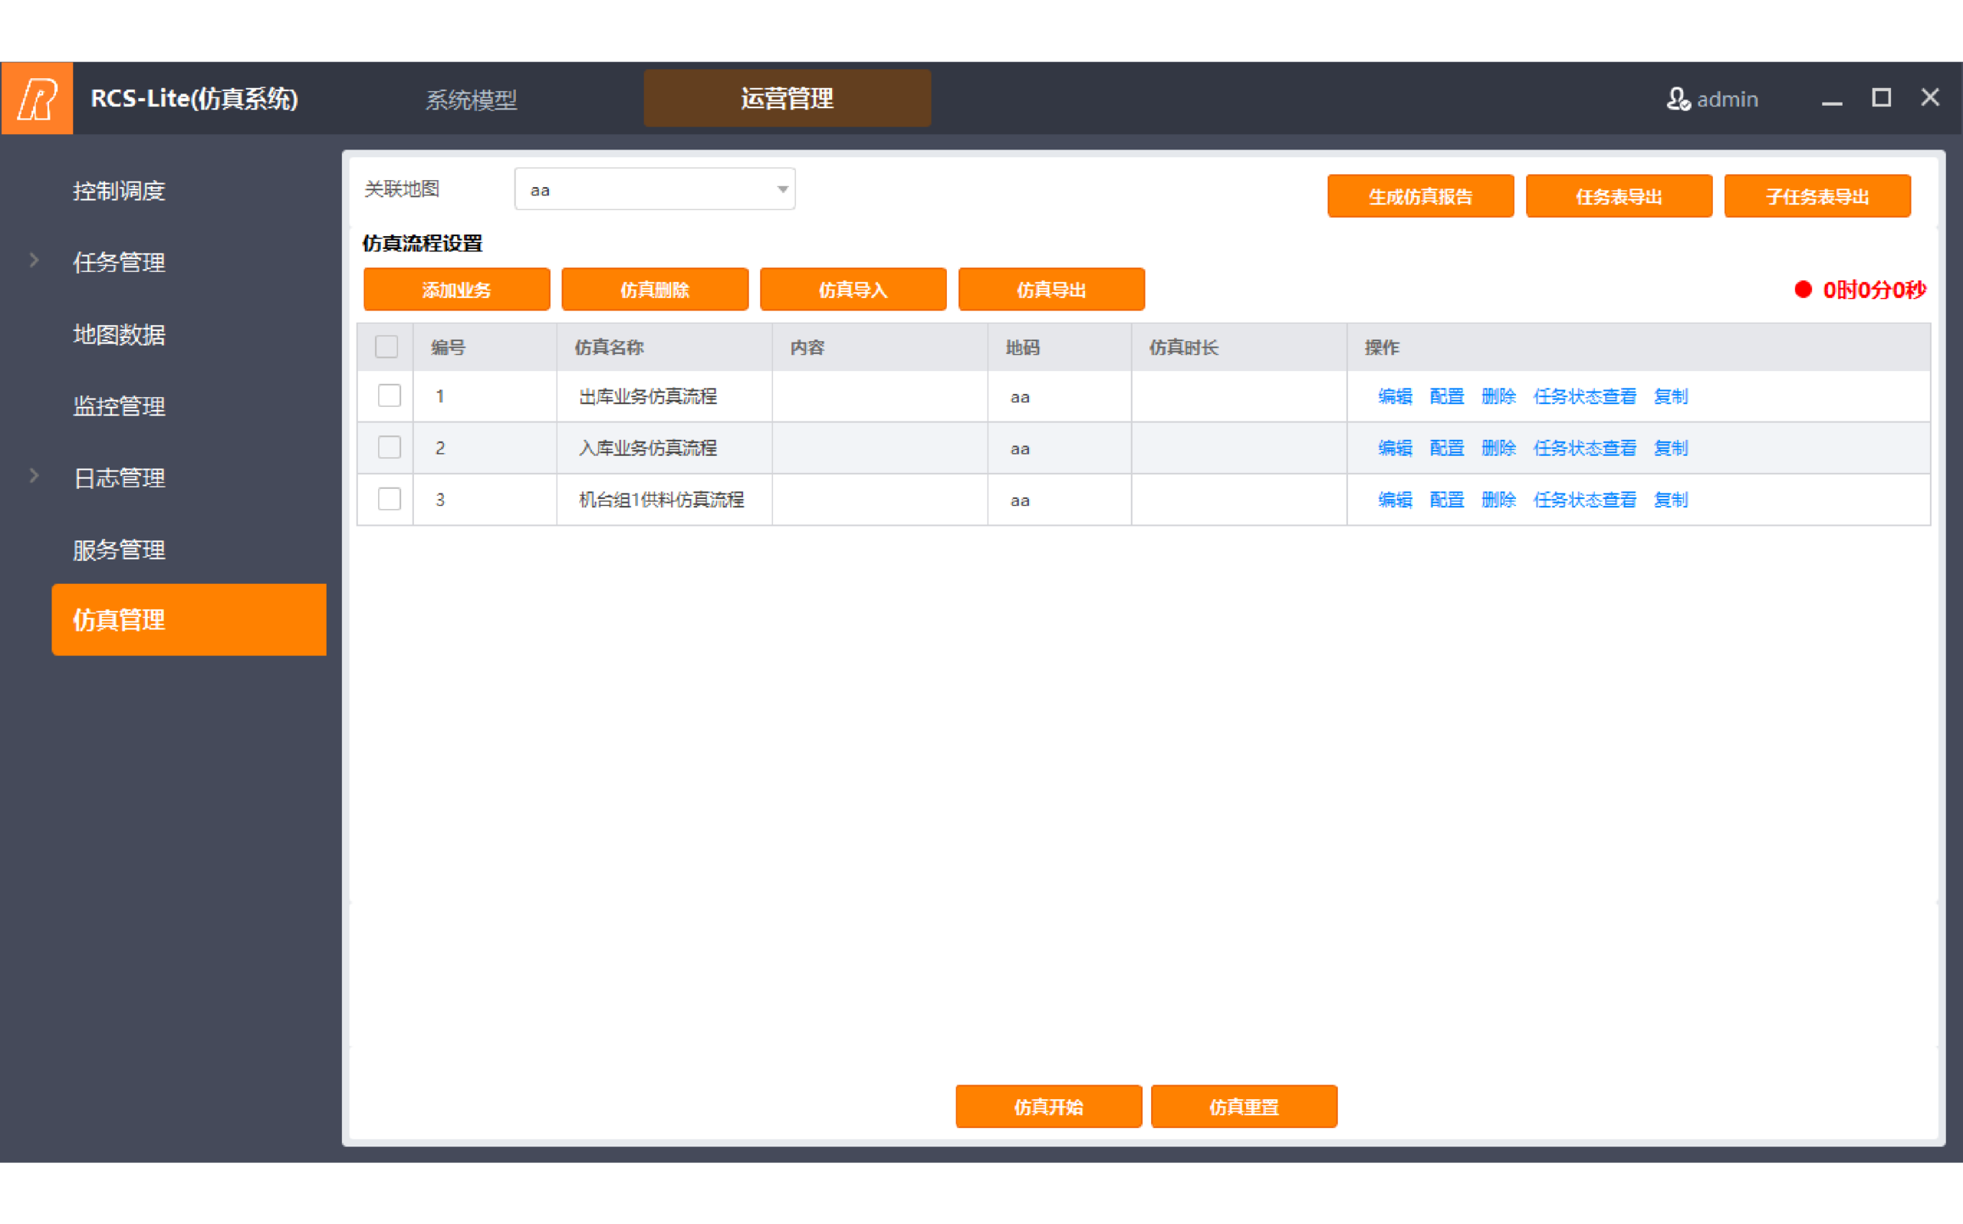This screenshot has height=1224, width=1963.
Task: Click 编辑 link for 入库业务仿真流程
Action: [1395, 448]
